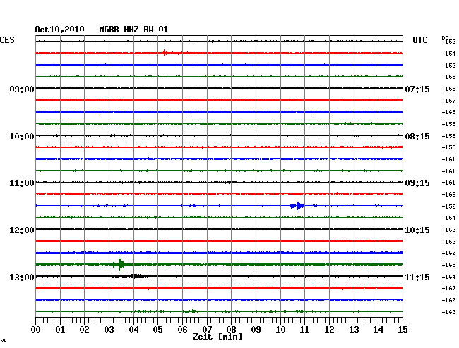
Task: Click minute tick label 12 on time axis
Action: pyautogui.click(x=329, y=330)
